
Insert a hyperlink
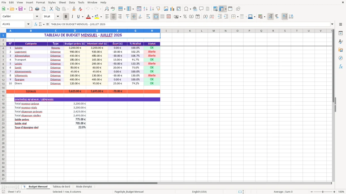(x=195, y=9)
